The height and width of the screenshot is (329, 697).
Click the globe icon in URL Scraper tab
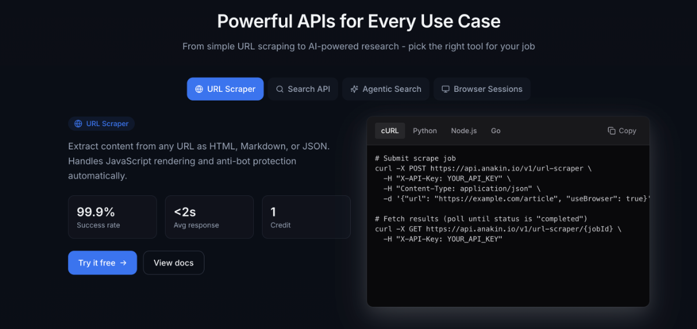199,89
